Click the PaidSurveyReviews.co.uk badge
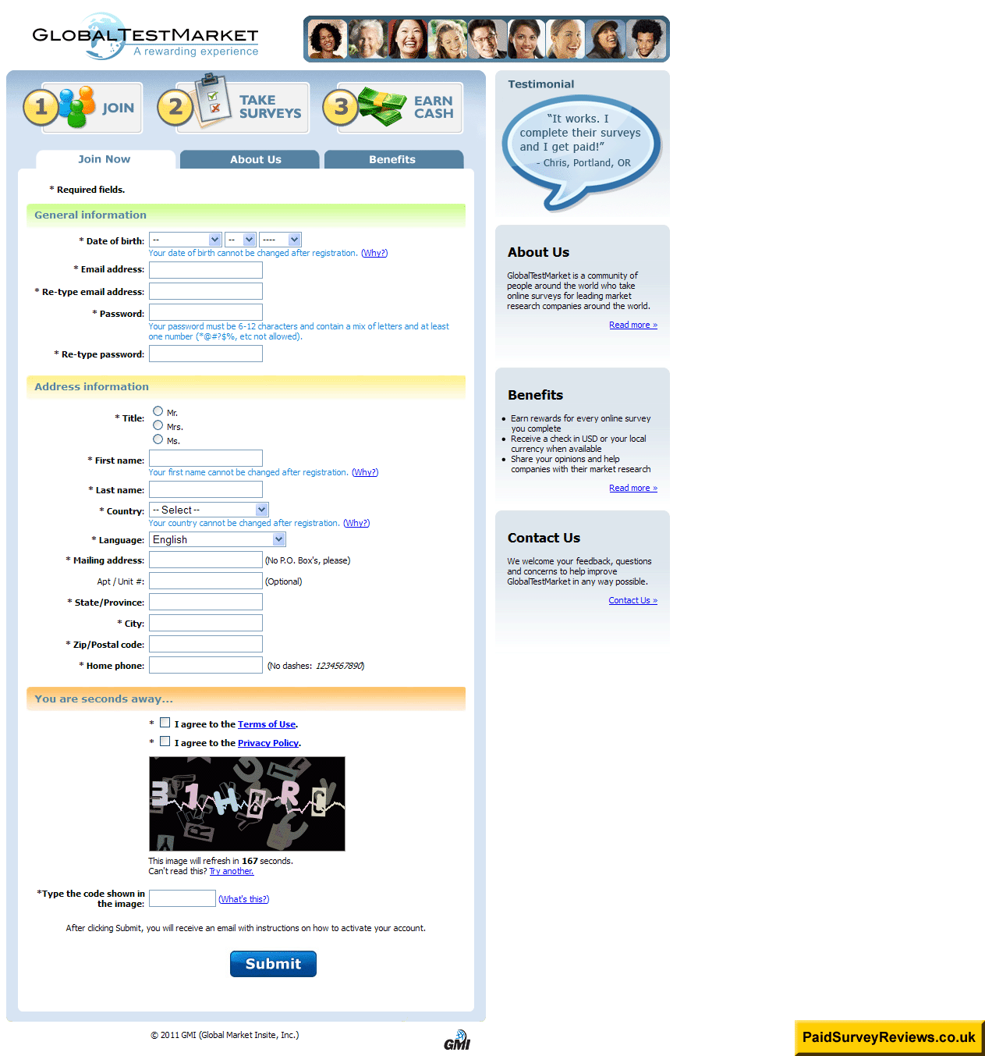Image resolution: width=985 pixels, height=1056 pixels. 889,1037
